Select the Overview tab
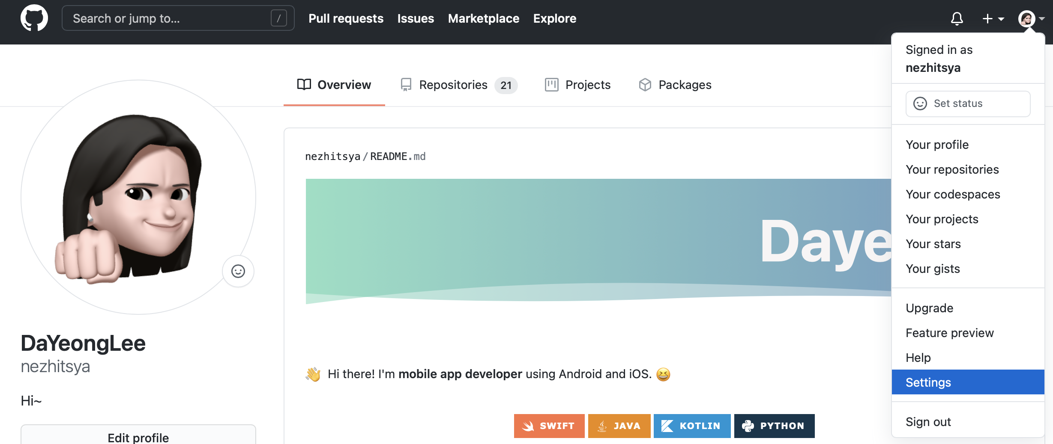Viewport: 1053px width, 444px height. coord(334,85)
